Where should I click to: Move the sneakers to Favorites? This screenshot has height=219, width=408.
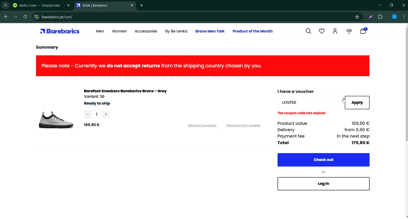pyautogui.click(x=202, y=125)
